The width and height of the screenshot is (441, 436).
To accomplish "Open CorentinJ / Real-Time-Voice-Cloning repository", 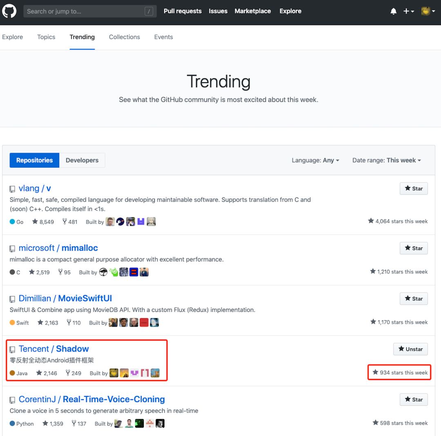I will pyautogui.click(x=92, y=399).
